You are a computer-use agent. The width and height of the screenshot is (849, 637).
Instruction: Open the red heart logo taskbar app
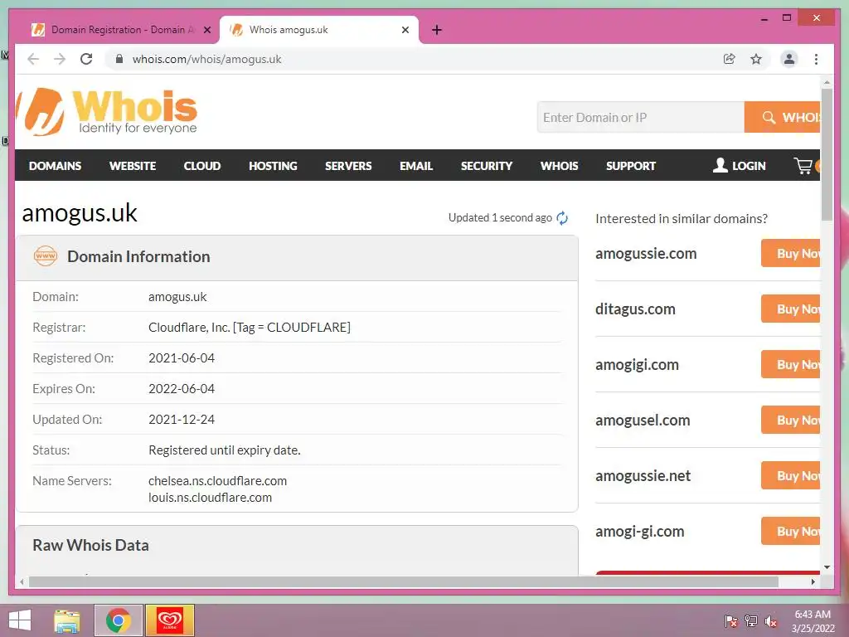coord(170,620)
